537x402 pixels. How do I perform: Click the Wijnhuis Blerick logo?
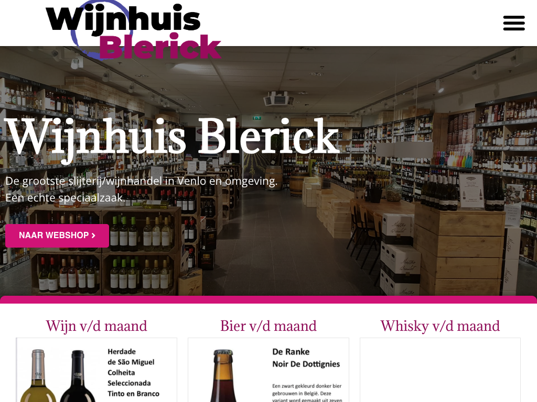point(134,30)
